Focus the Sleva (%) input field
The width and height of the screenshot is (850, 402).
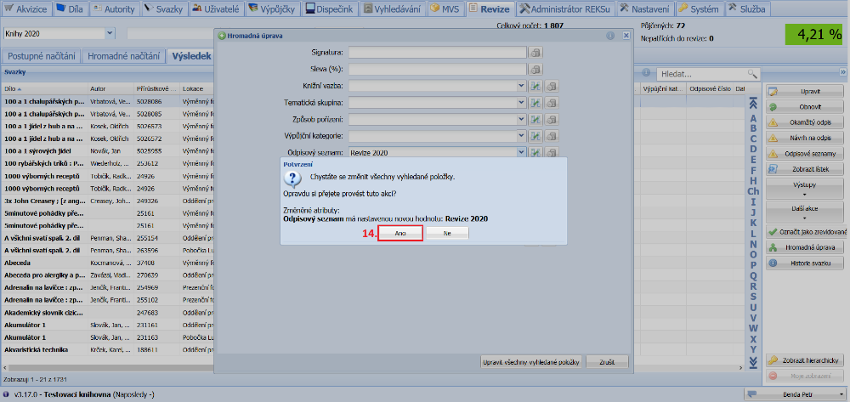point(437,69)
